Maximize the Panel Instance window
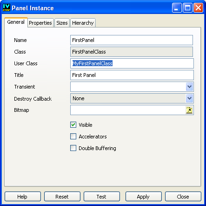 coord(187,7)
